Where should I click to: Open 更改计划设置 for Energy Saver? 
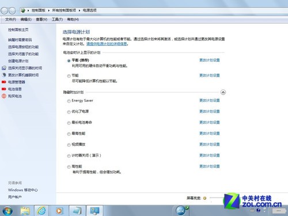point(210,100)
